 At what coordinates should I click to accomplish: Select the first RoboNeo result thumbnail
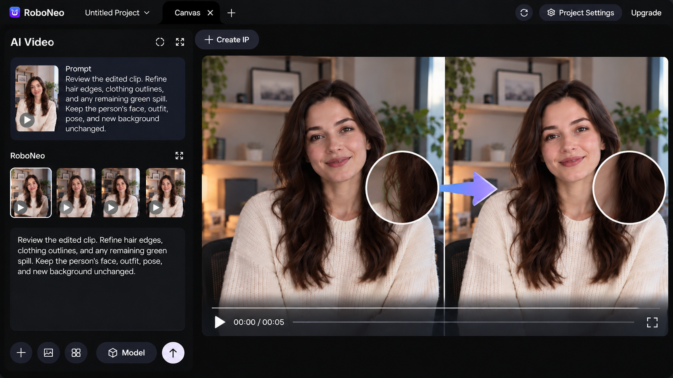31,192
